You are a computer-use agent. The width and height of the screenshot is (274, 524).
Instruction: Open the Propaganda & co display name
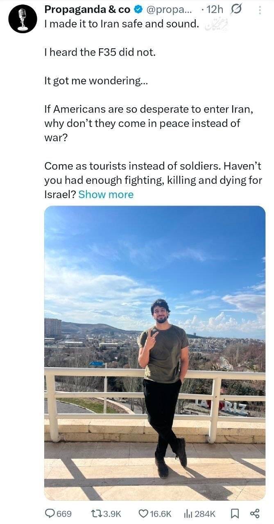click(x=87, y=9)
